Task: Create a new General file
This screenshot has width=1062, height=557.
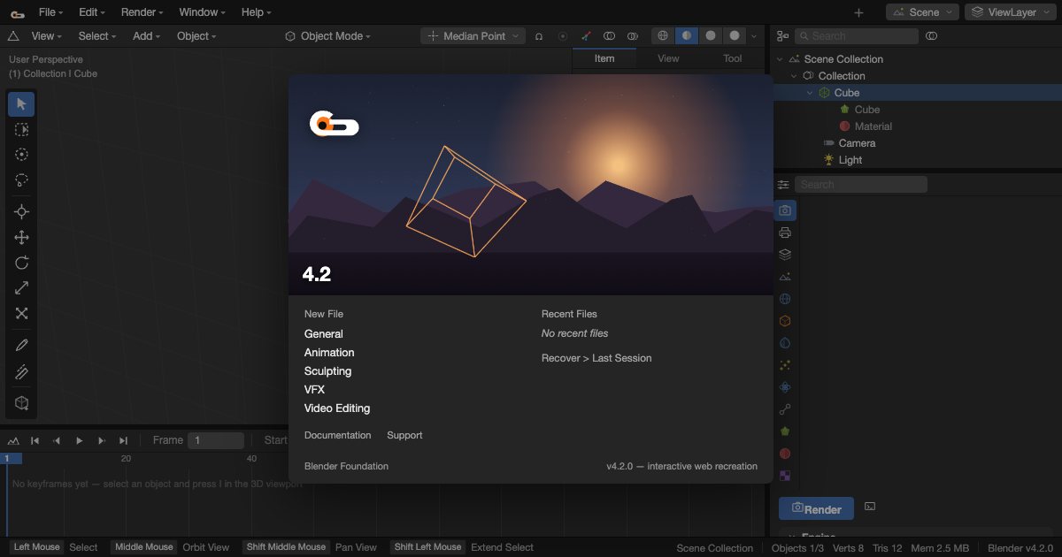Action: [324, 334]
